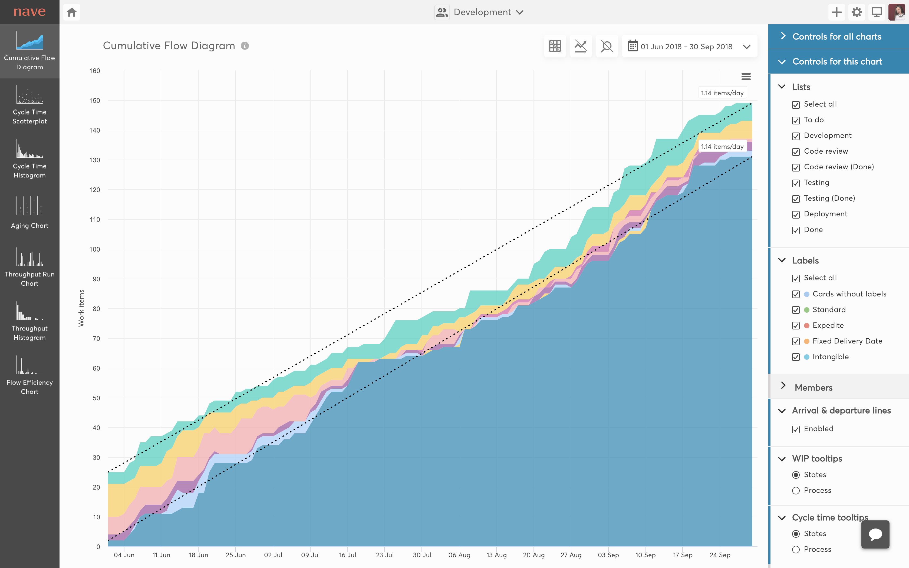Open the chart hamburger menu icon
Viewport: 909px width, 568px height.
746,77
